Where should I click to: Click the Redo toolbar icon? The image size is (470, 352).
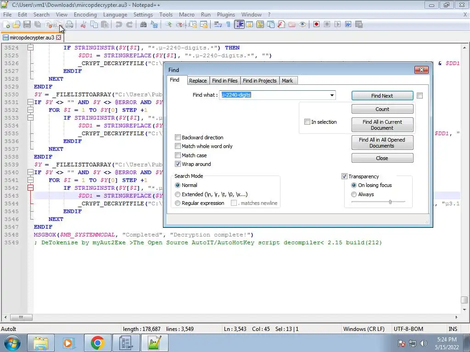coord(129,25)
